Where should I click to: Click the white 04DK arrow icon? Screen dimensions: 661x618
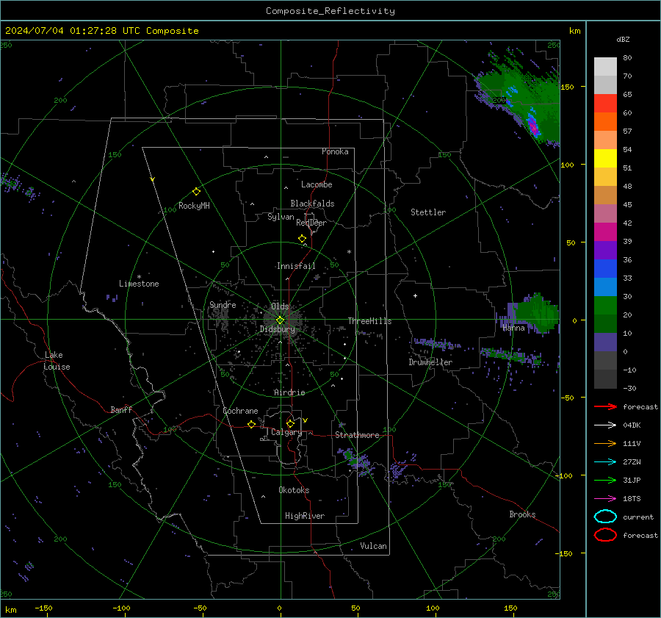pos(605,425)
